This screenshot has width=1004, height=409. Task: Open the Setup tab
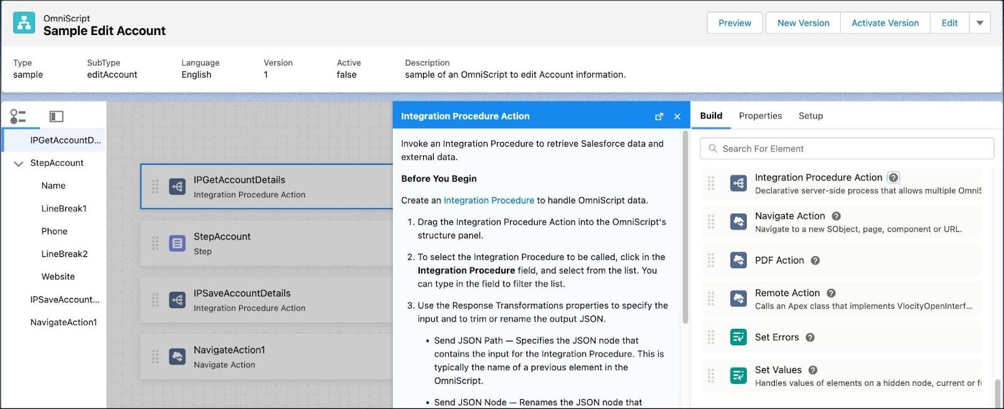tap(811, 116)
